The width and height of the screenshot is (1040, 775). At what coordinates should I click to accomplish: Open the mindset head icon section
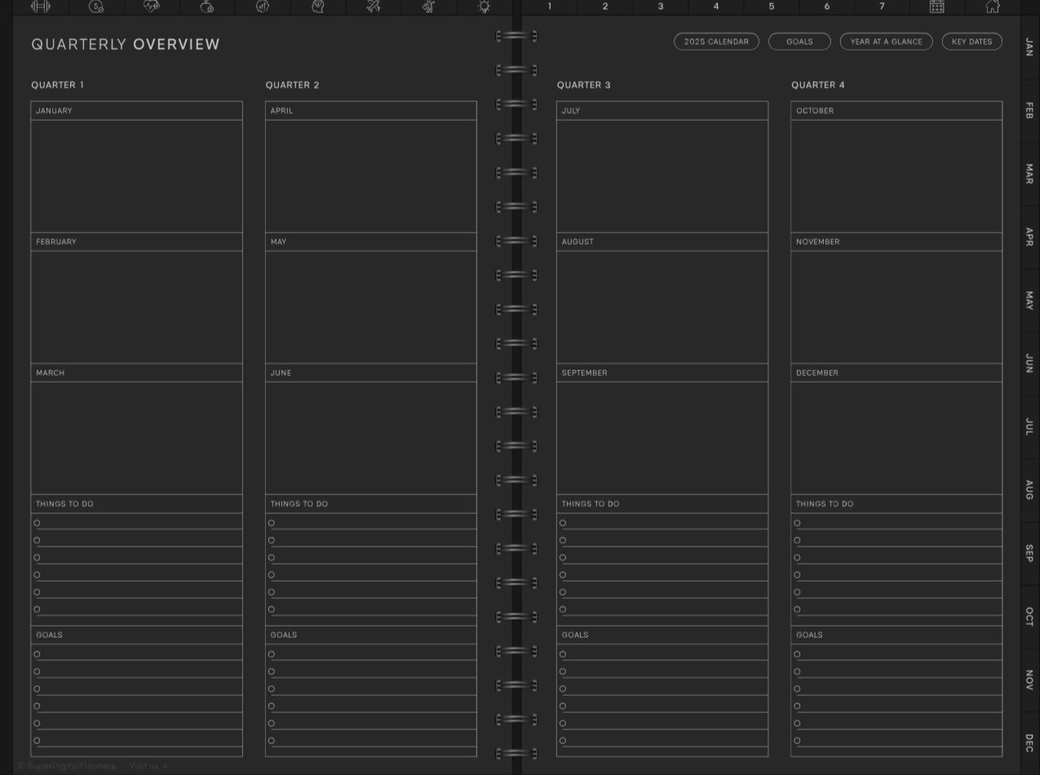click(x=318, y=7)
